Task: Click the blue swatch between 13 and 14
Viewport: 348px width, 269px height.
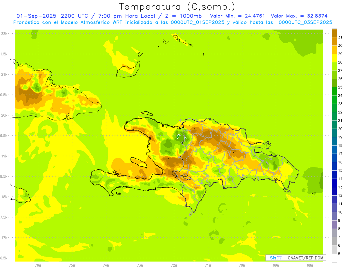Action: coord(334,183)
